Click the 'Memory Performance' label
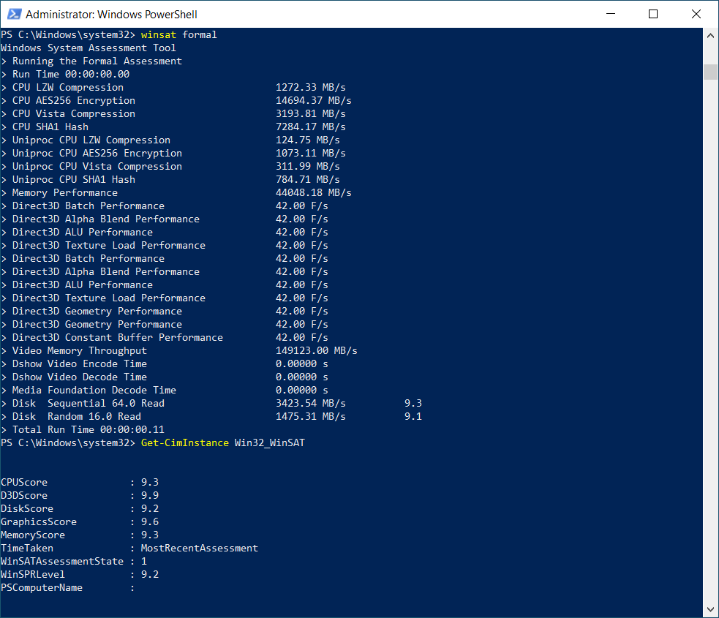Screen dimensions: 719x618 pyautogui.click(x=64, y=193)
